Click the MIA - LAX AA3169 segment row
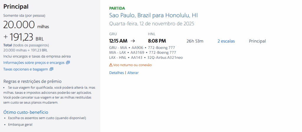This screenshot has width=302, height=132. click(142, 52)
